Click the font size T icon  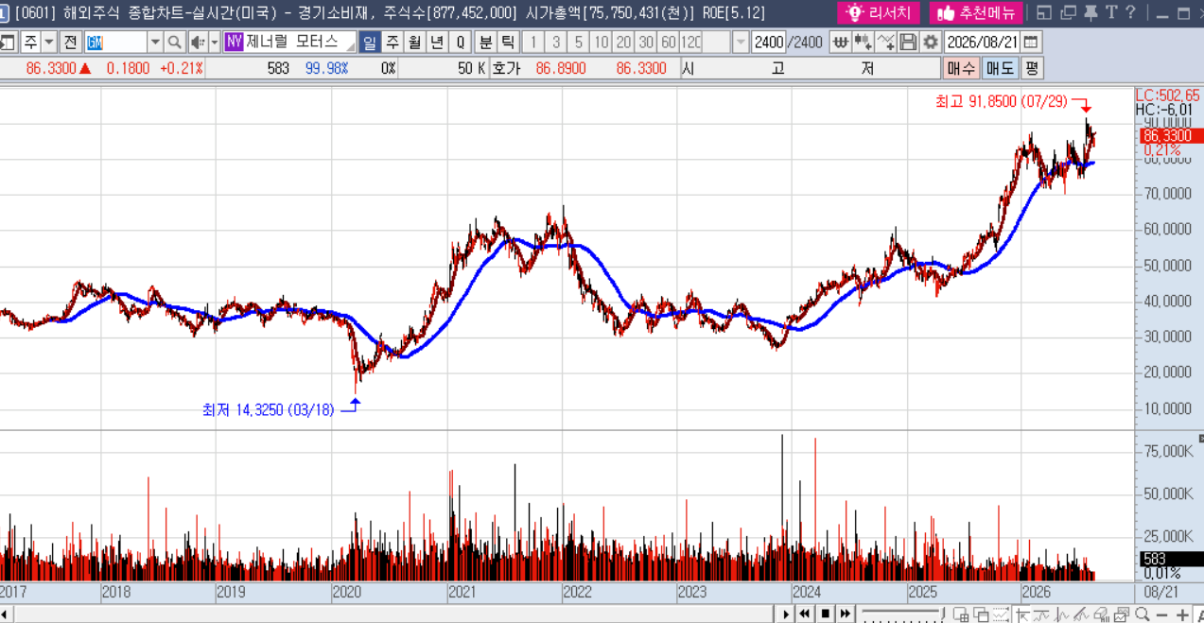[x=1110, y=12]
